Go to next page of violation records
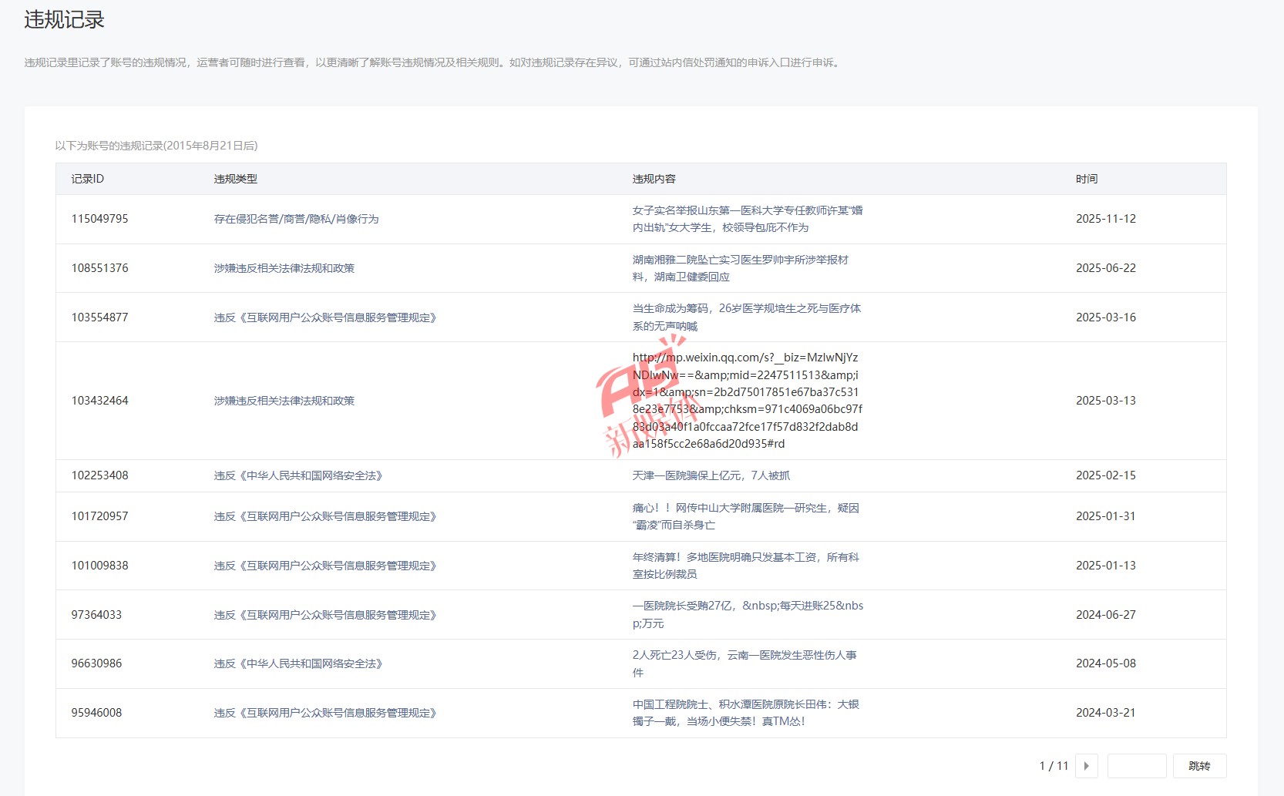Screen dimensions: 1284x796 [1086, 766]
